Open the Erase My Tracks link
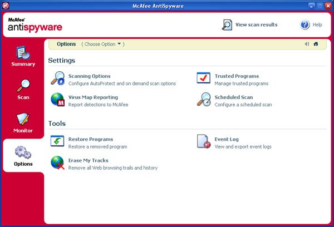334x227 pixels. click(x=88, y=160)
